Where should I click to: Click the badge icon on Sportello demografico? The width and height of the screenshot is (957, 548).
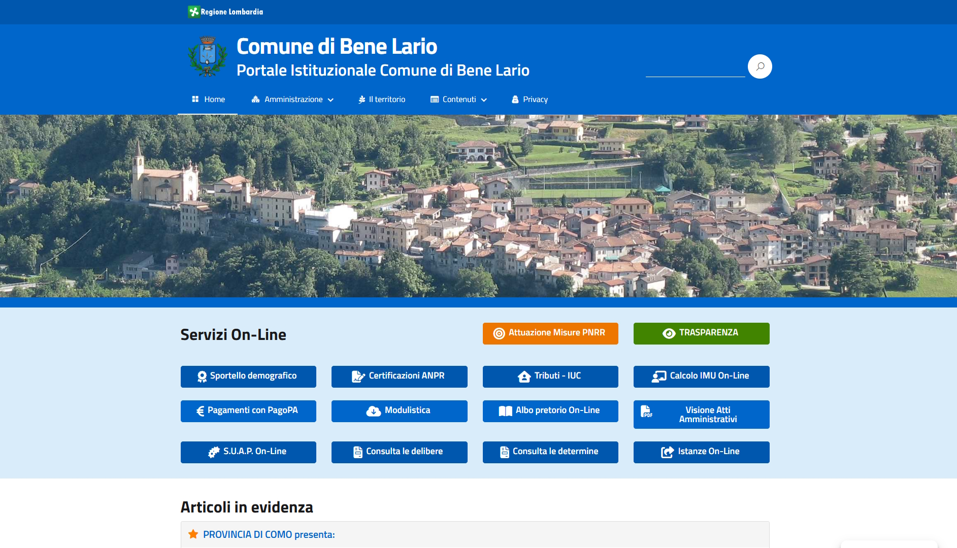coord(202,376)
